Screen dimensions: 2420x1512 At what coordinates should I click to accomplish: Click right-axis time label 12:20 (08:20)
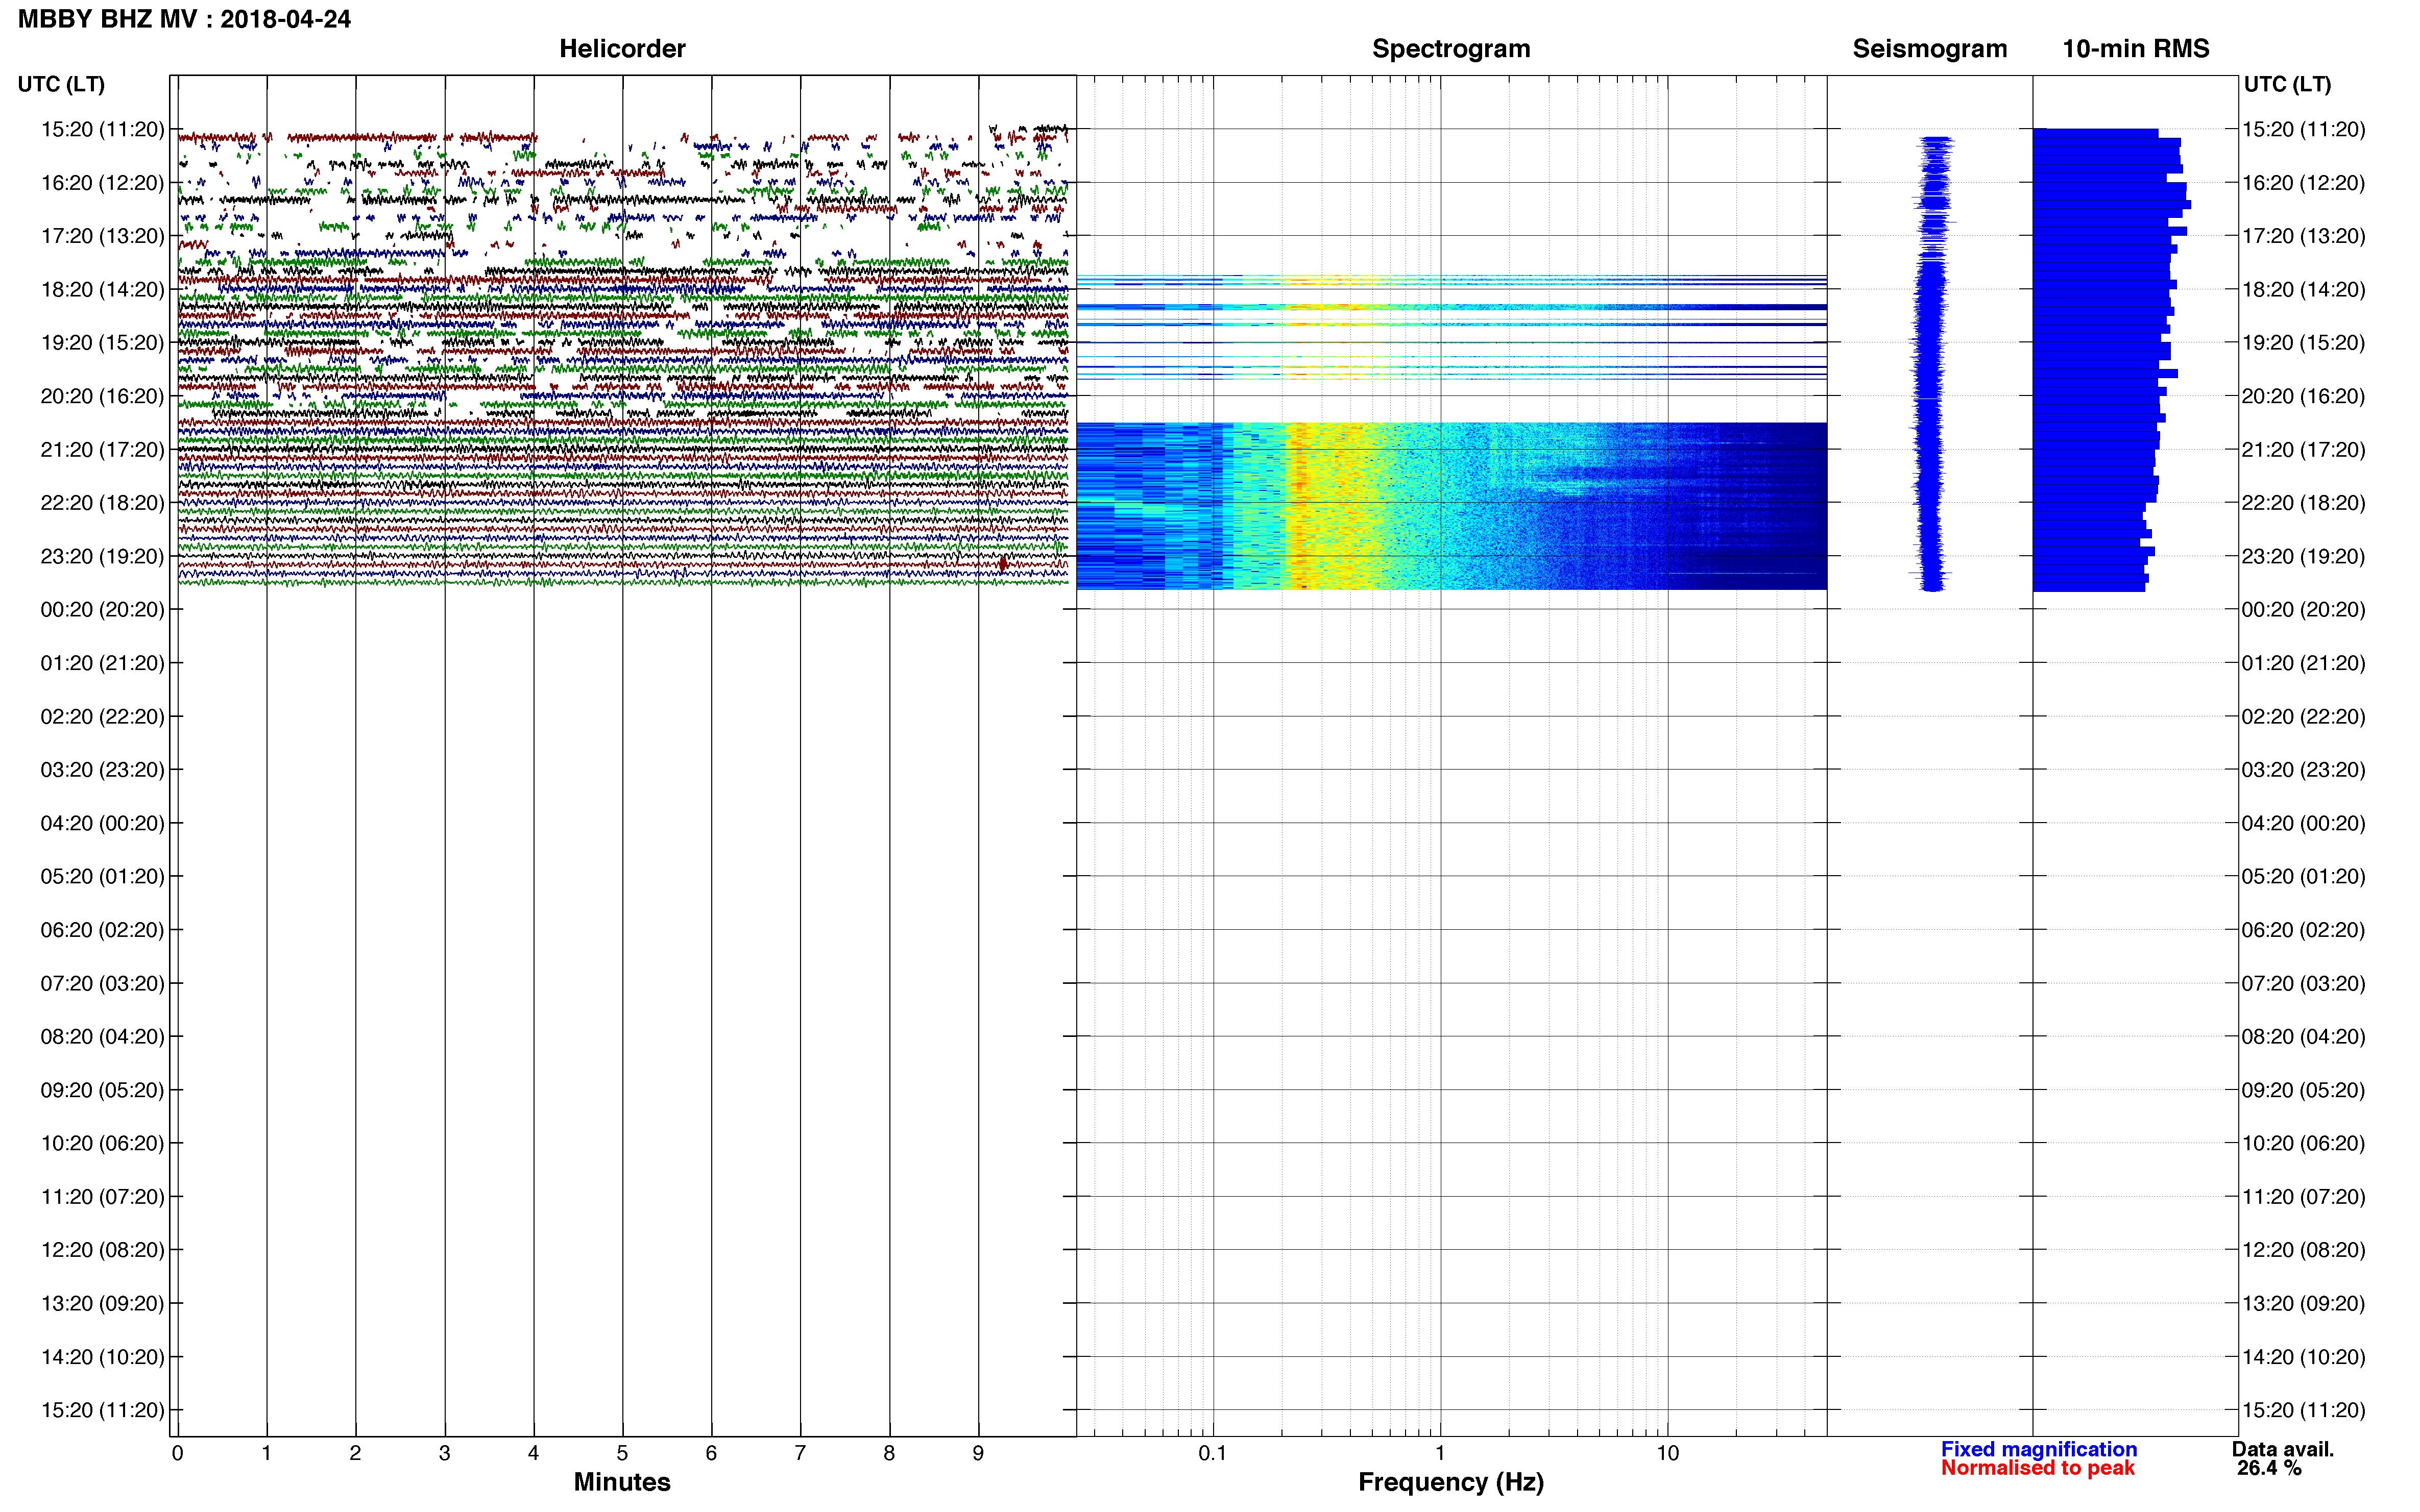point(2303,1250)
